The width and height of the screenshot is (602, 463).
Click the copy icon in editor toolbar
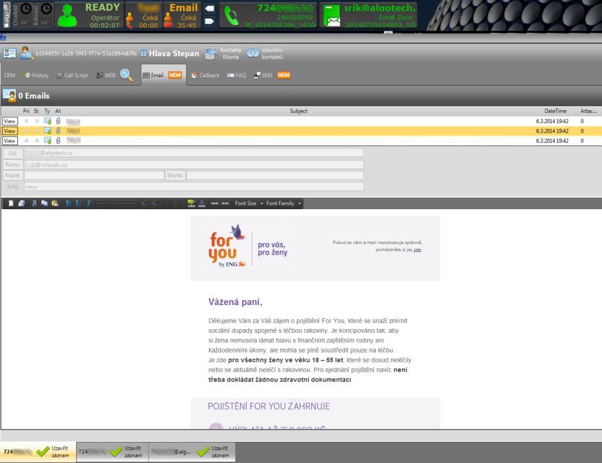(x=45, y=203)
